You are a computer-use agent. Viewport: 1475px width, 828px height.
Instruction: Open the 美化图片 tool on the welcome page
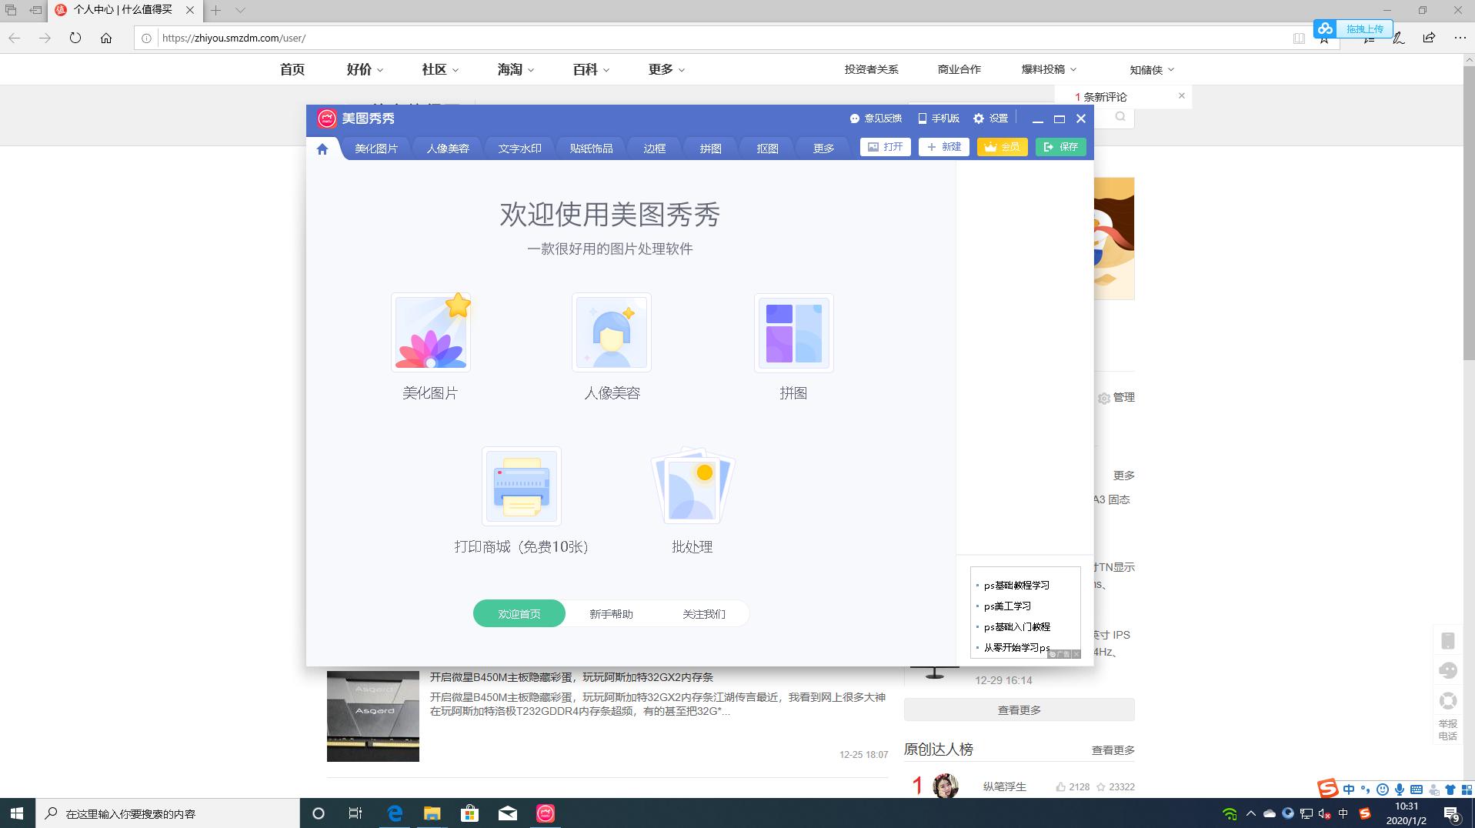click(431, 332)
